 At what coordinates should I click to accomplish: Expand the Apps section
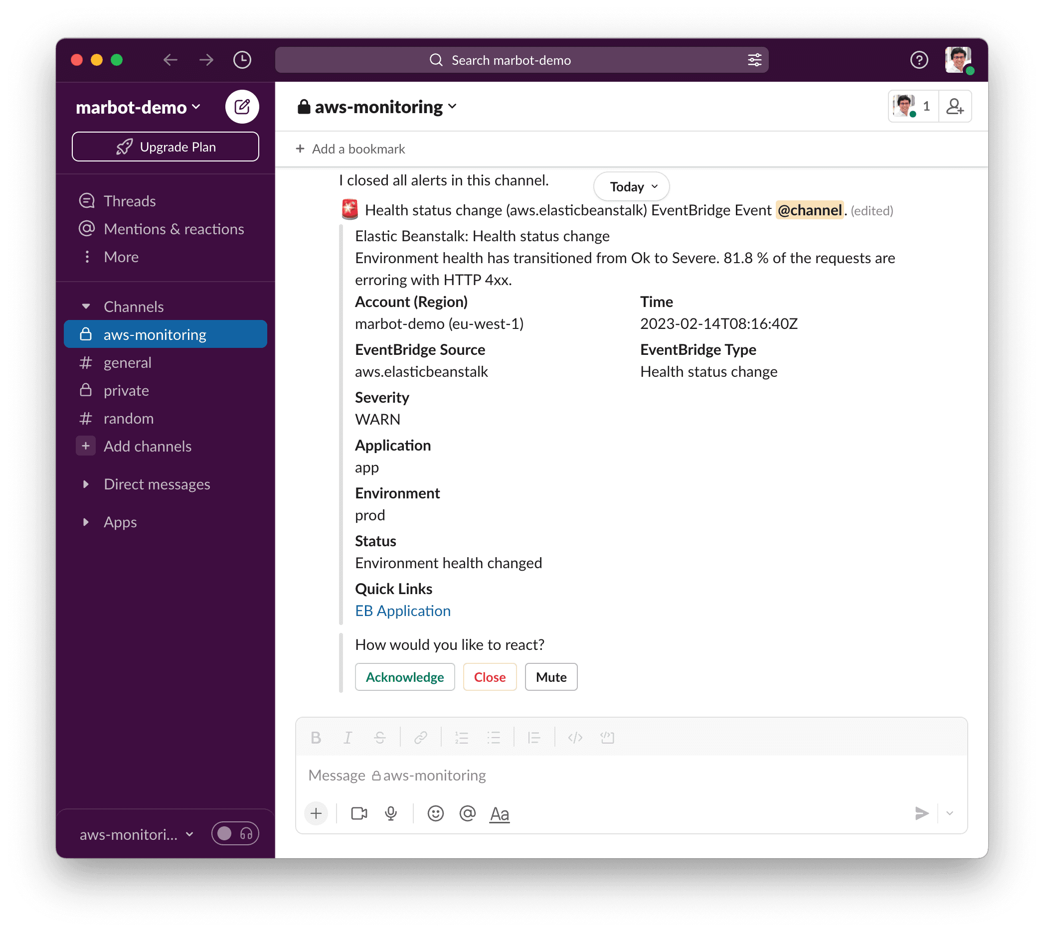coord(86,522)
